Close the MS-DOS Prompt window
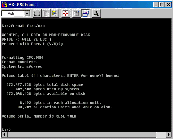 169,5
